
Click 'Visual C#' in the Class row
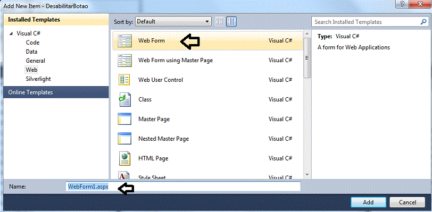tap(280, 99)
